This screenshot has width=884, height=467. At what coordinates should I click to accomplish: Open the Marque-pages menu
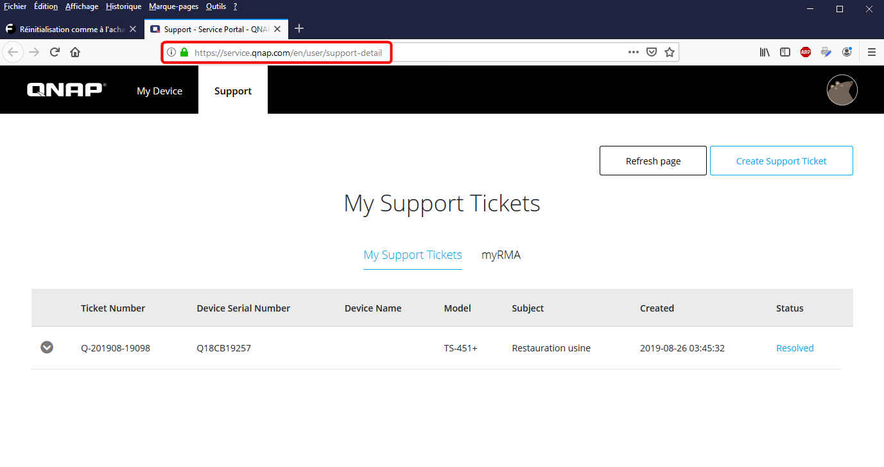173,6
